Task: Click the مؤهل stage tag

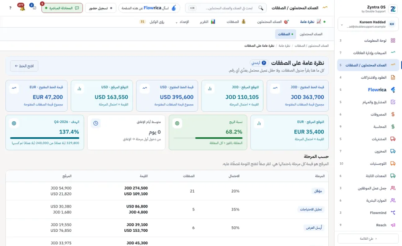Action: [318, 191]
